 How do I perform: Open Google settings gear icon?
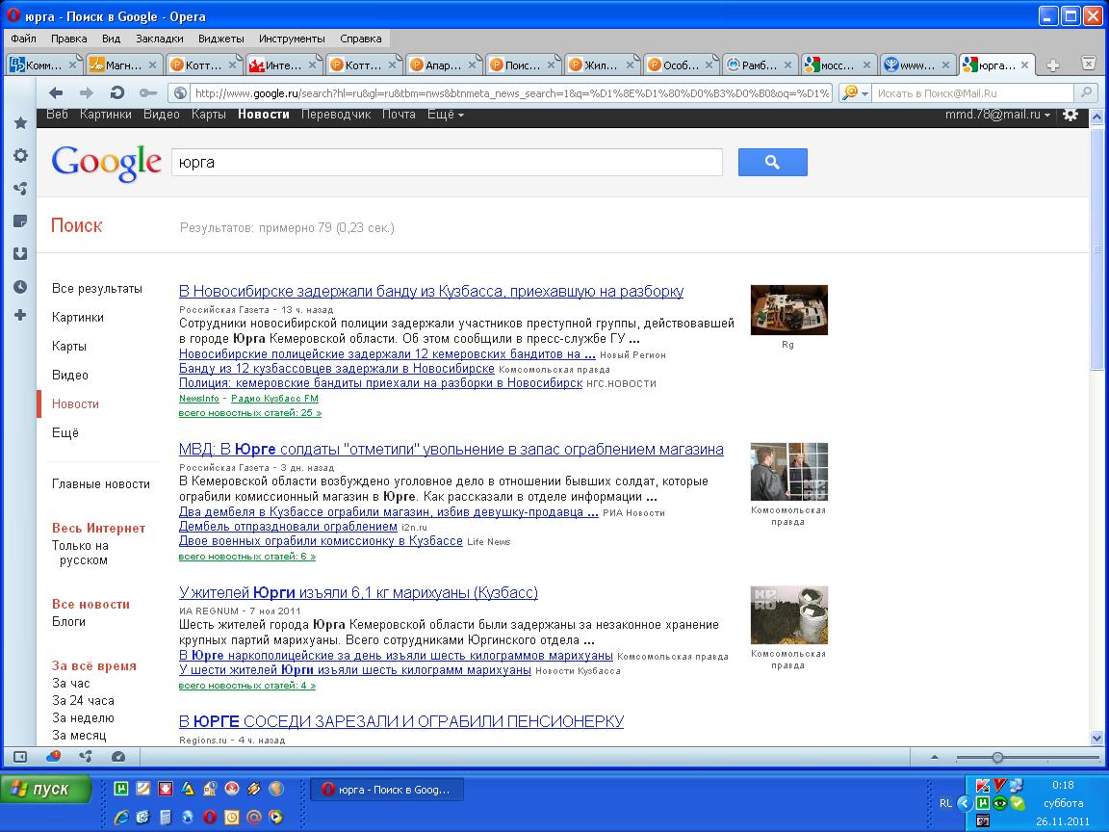click(1070, 115)
